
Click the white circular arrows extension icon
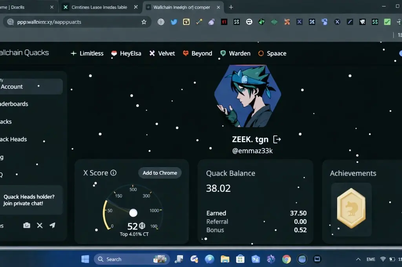[249, 22]
